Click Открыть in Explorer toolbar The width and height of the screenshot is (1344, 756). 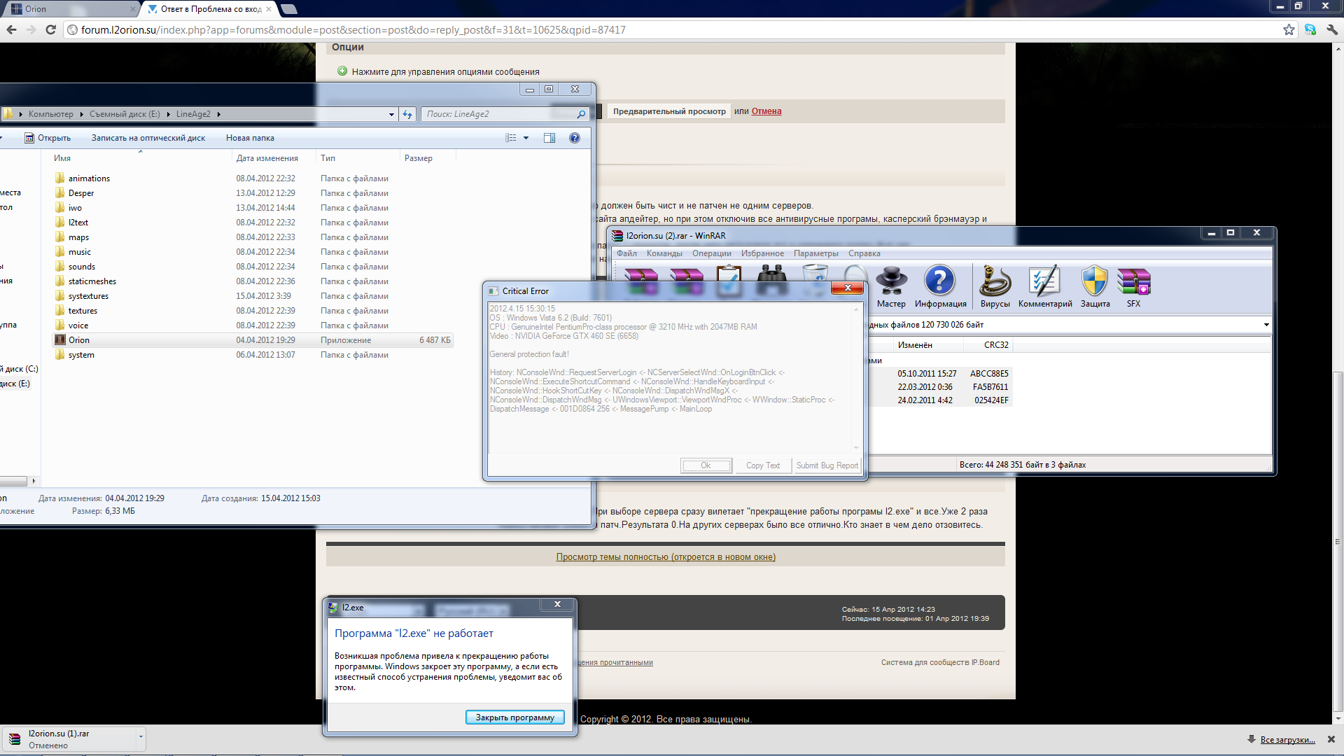48,138
